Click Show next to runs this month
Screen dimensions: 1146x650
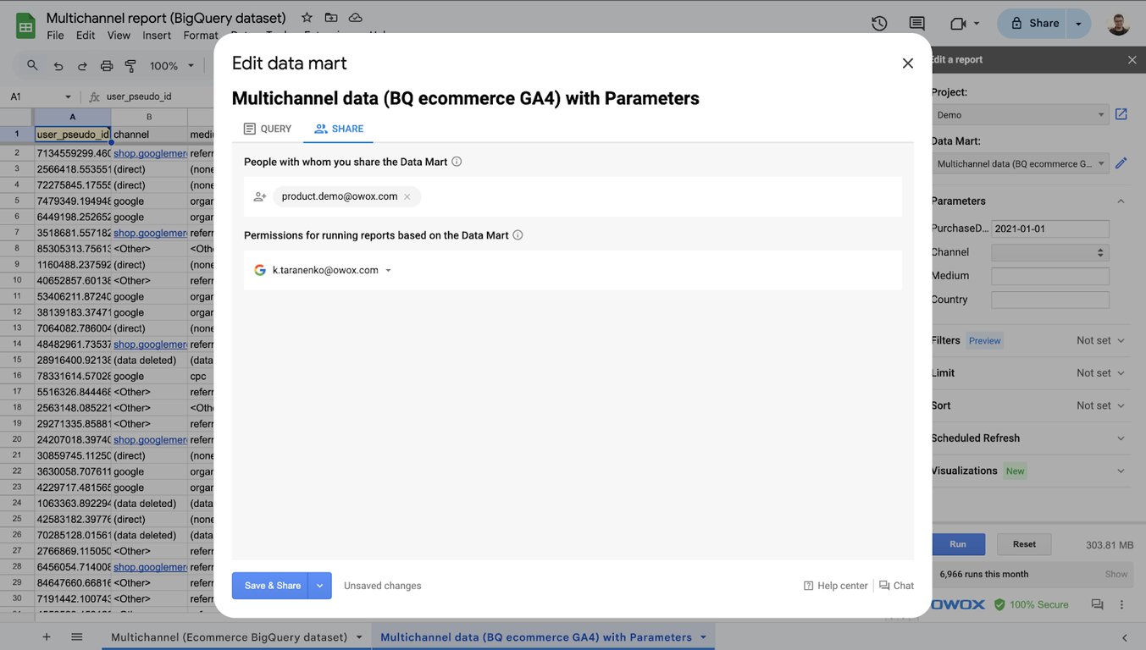click(1116, 574)
